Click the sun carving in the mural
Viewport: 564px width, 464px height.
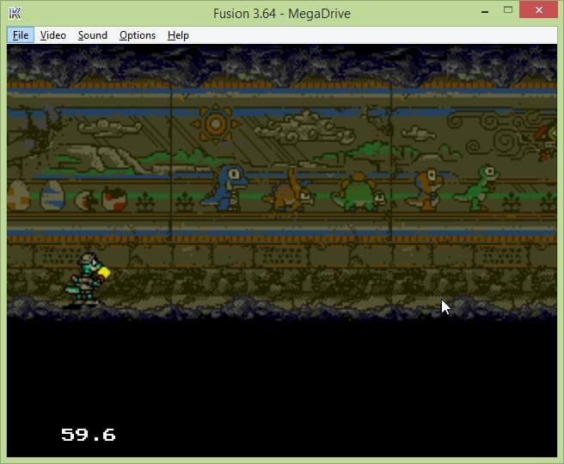click(216, 124)
